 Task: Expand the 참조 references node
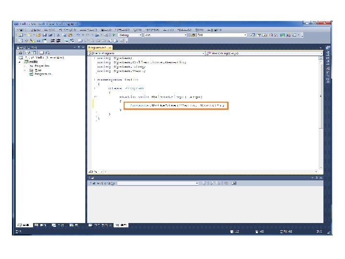coord(25,70)
